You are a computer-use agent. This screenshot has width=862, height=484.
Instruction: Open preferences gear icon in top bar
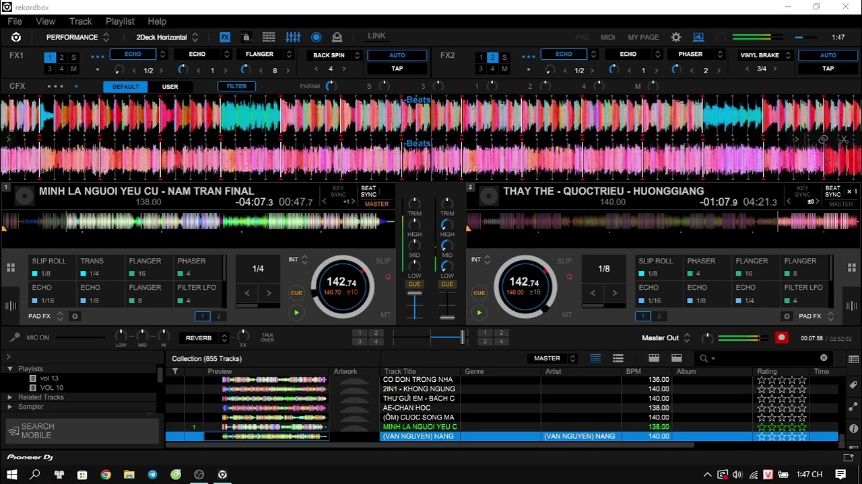click(676, 38)
